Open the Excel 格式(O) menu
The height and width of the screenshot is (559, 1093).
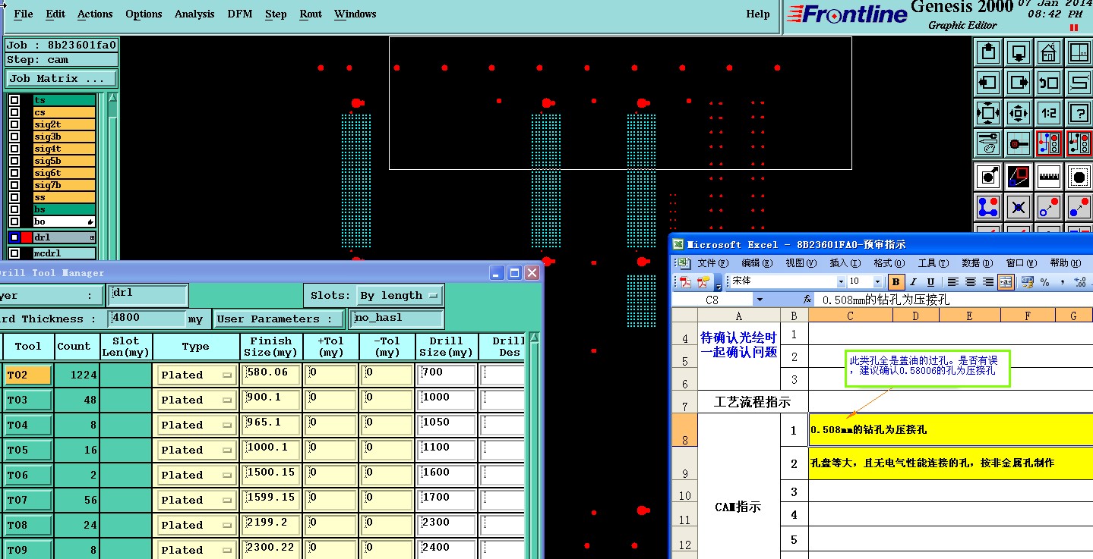coord(888,263)
